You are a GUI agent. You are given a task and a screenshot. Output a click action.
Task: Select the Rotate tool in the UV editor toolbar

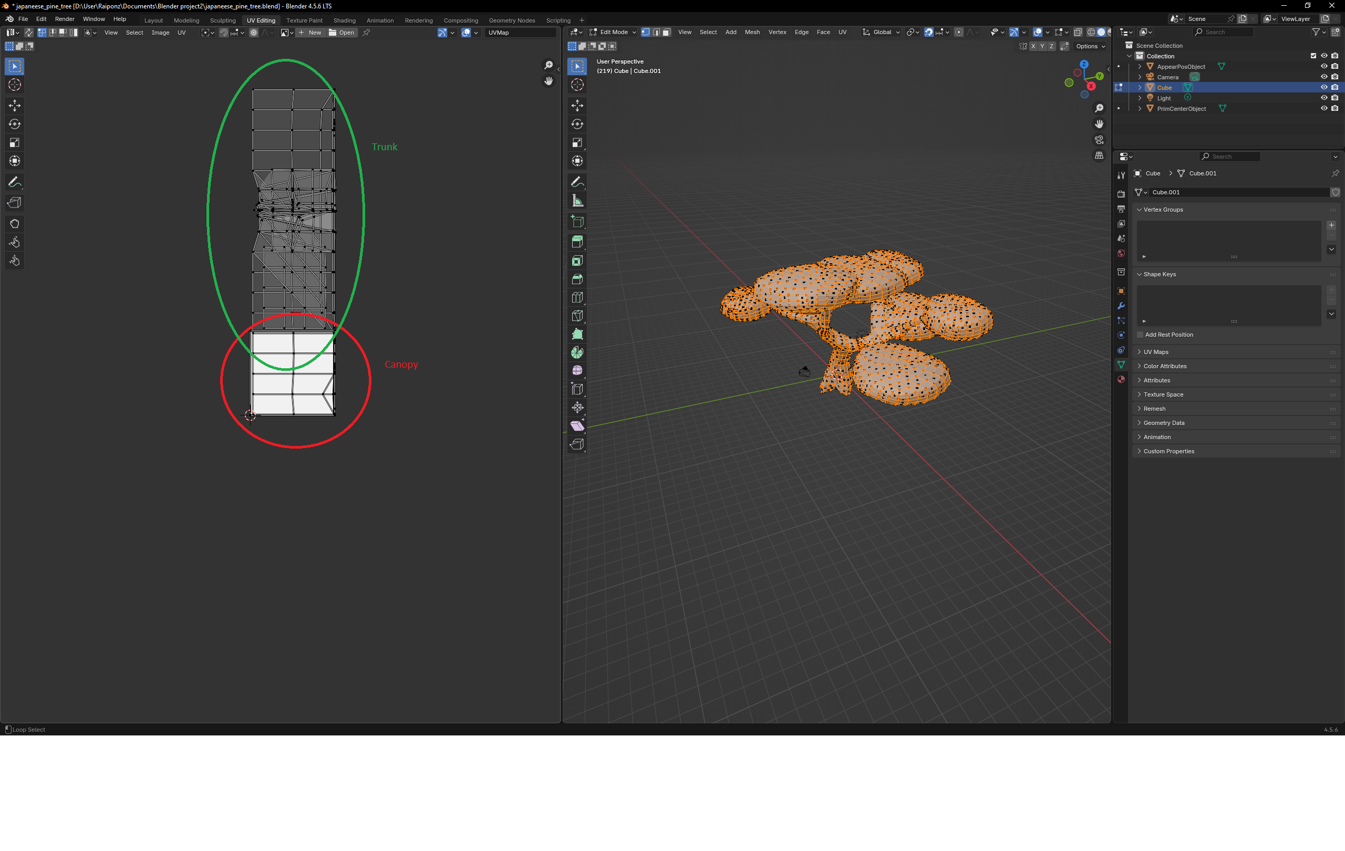(x=15, y=124)
